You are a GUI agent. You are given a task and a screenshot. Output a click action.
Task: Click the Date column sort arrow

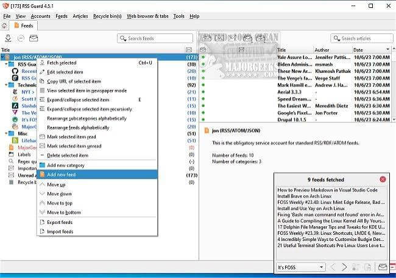coord(387,49)
